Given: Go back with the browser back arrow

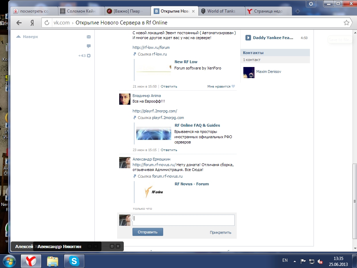Looking at the screenshot, I should tap(19, 23).
